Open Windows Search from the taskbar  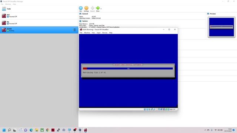point(9,130)
